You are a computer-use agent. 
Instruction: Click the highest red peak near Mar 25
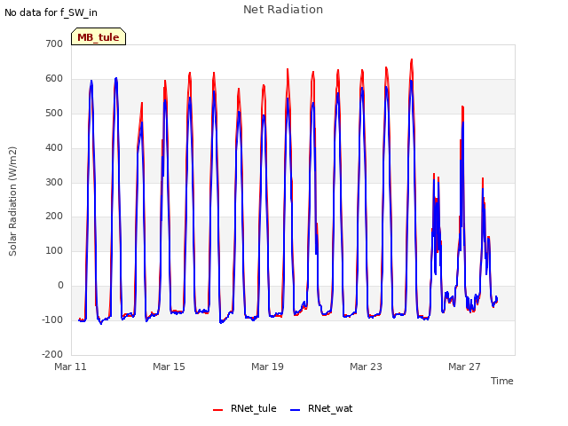tap(412, 59)
